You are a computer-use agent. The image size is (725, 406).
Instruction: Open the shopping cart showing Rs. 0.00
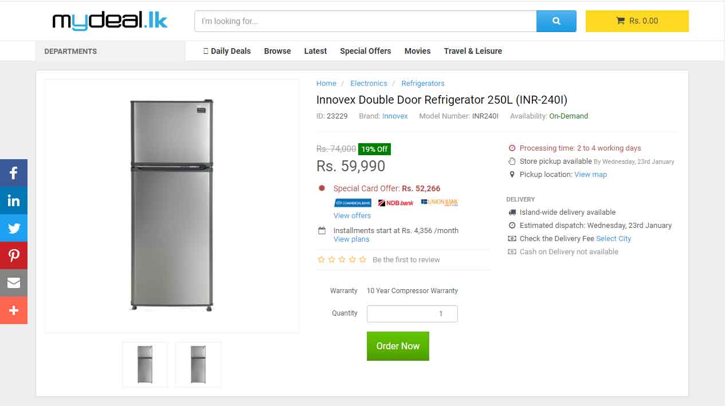coord(637,21)
